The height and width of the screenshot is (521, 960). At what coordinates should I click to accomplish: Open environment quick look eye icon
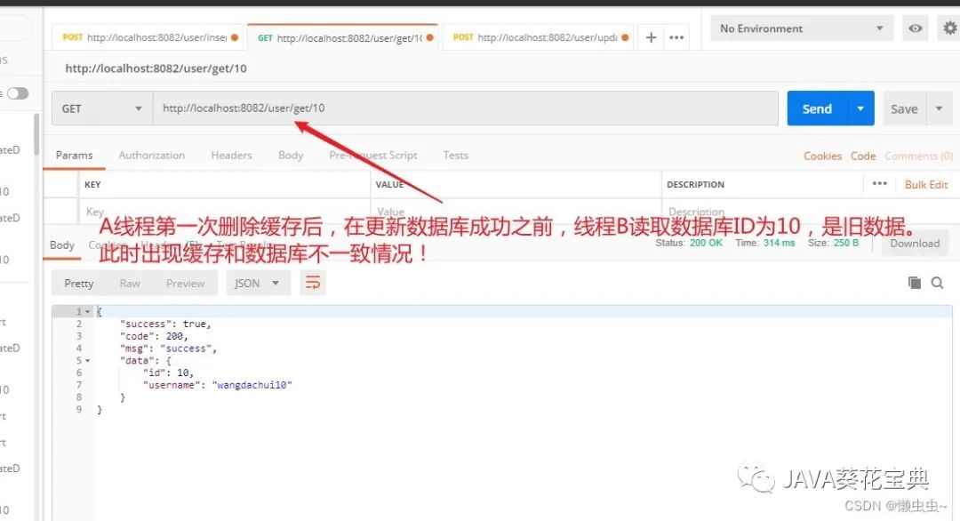916,28
